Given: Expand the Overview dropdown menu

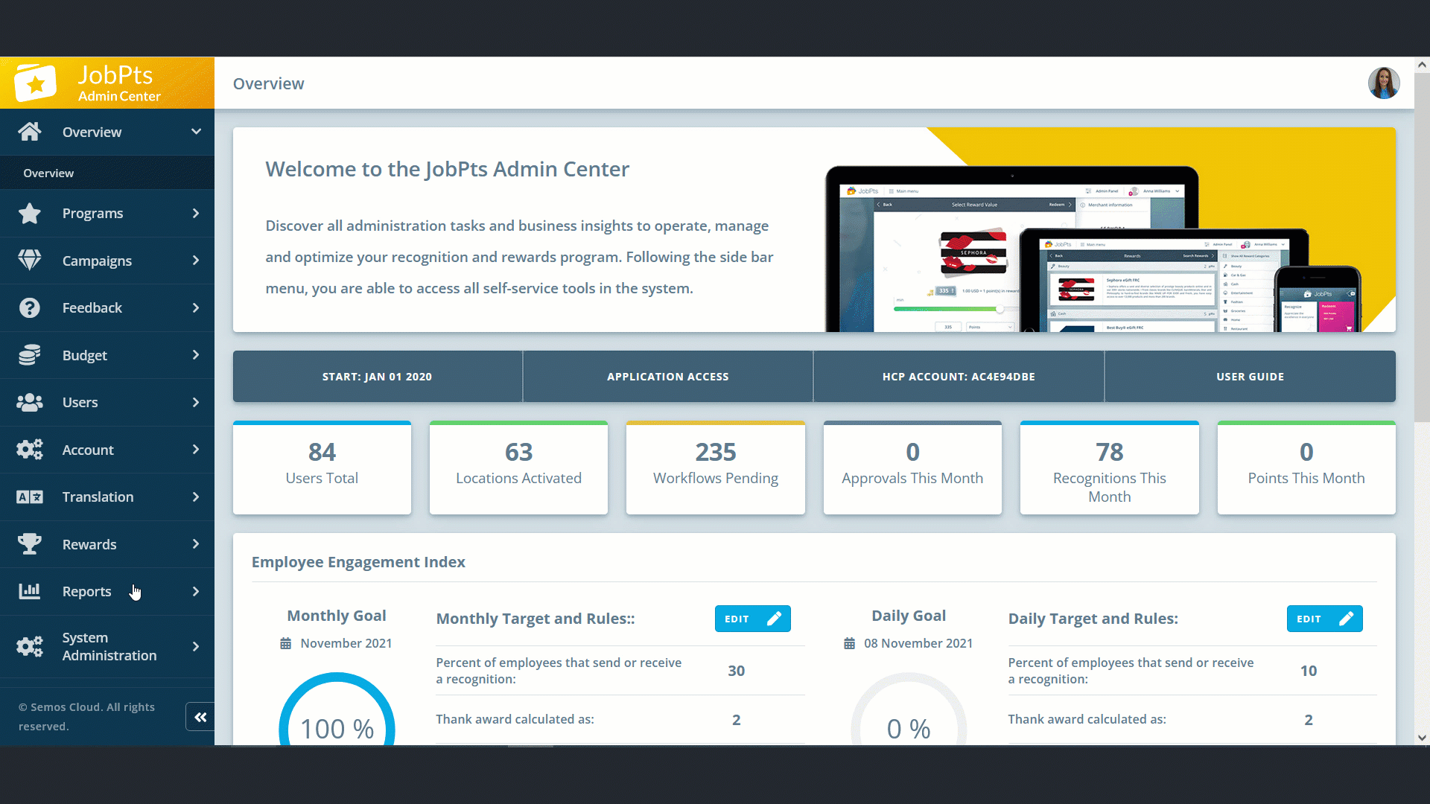Looking at the screenshot, I should pyautogui.click(x=195, y=132).
